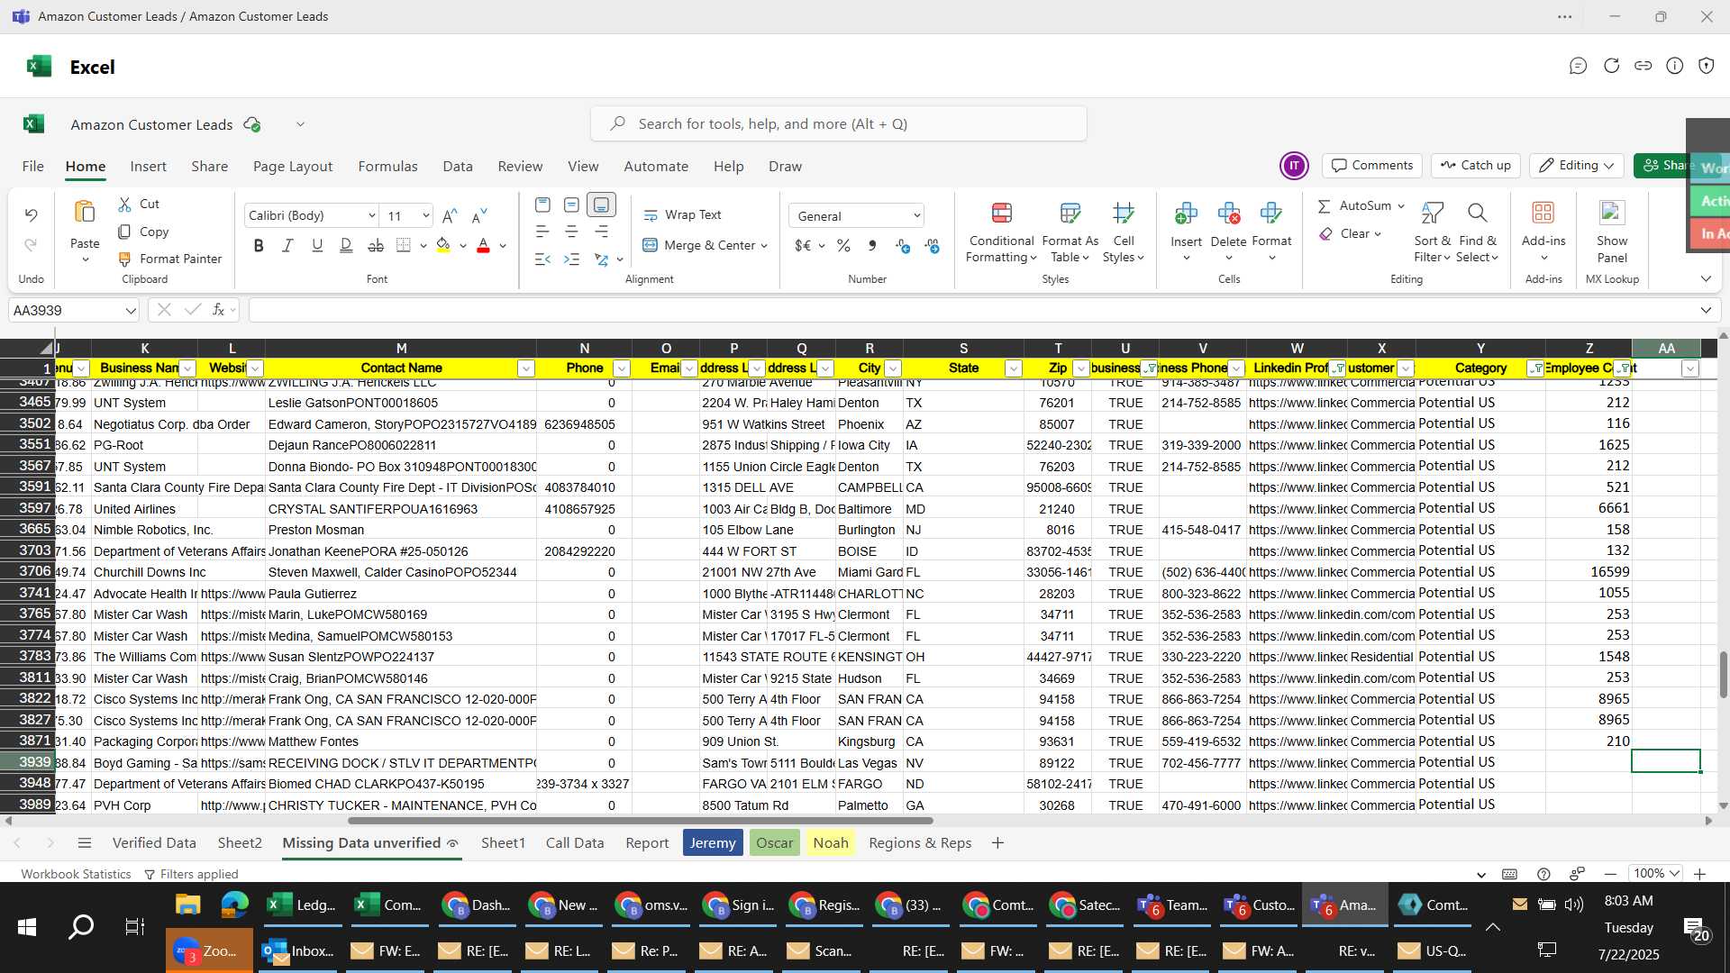Image resolution: width=1730 pixels, height=973 pixels.
Task: Align text to top
Action: tap(542, 205)
